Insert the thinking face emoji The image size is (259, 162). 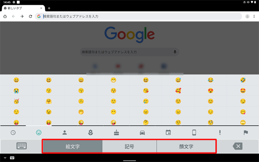146,122
